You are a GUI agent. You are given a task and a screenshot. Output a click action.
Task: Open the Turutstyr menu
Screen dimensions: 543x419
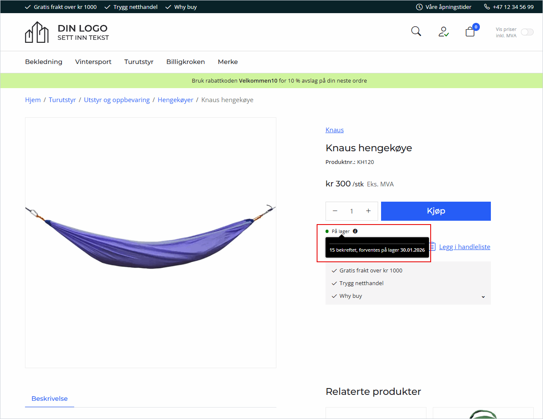[x=139, y=62]
